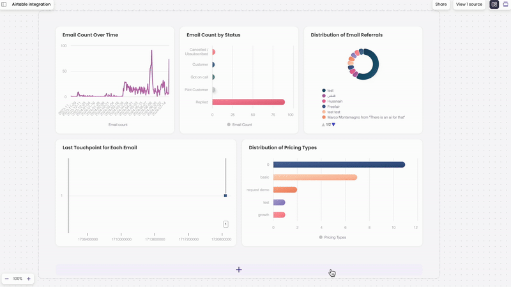The height and width of the screenshot is (287, 511).
Task: Open the Airtable integration title
Action: pyautogui.click(x=31, y=4)
